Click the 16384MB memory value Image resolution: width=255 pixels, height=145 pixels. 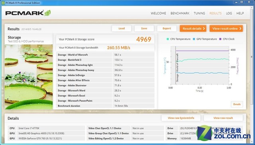point(185,139)
